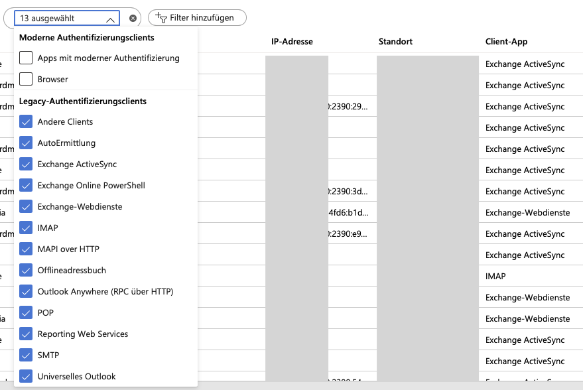The width and height of the screenshot is (583, 390).
Task: Enable Apps mit moderner Authentifizierung
Action: 25,58
